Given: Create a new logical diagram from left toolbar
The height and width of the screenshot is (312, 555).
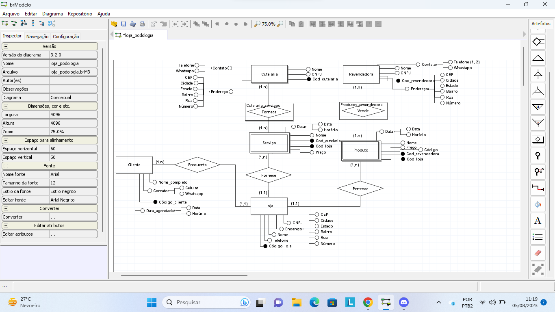Looking at the screenshot, I should pyautogui.click(x=14, y=23).
